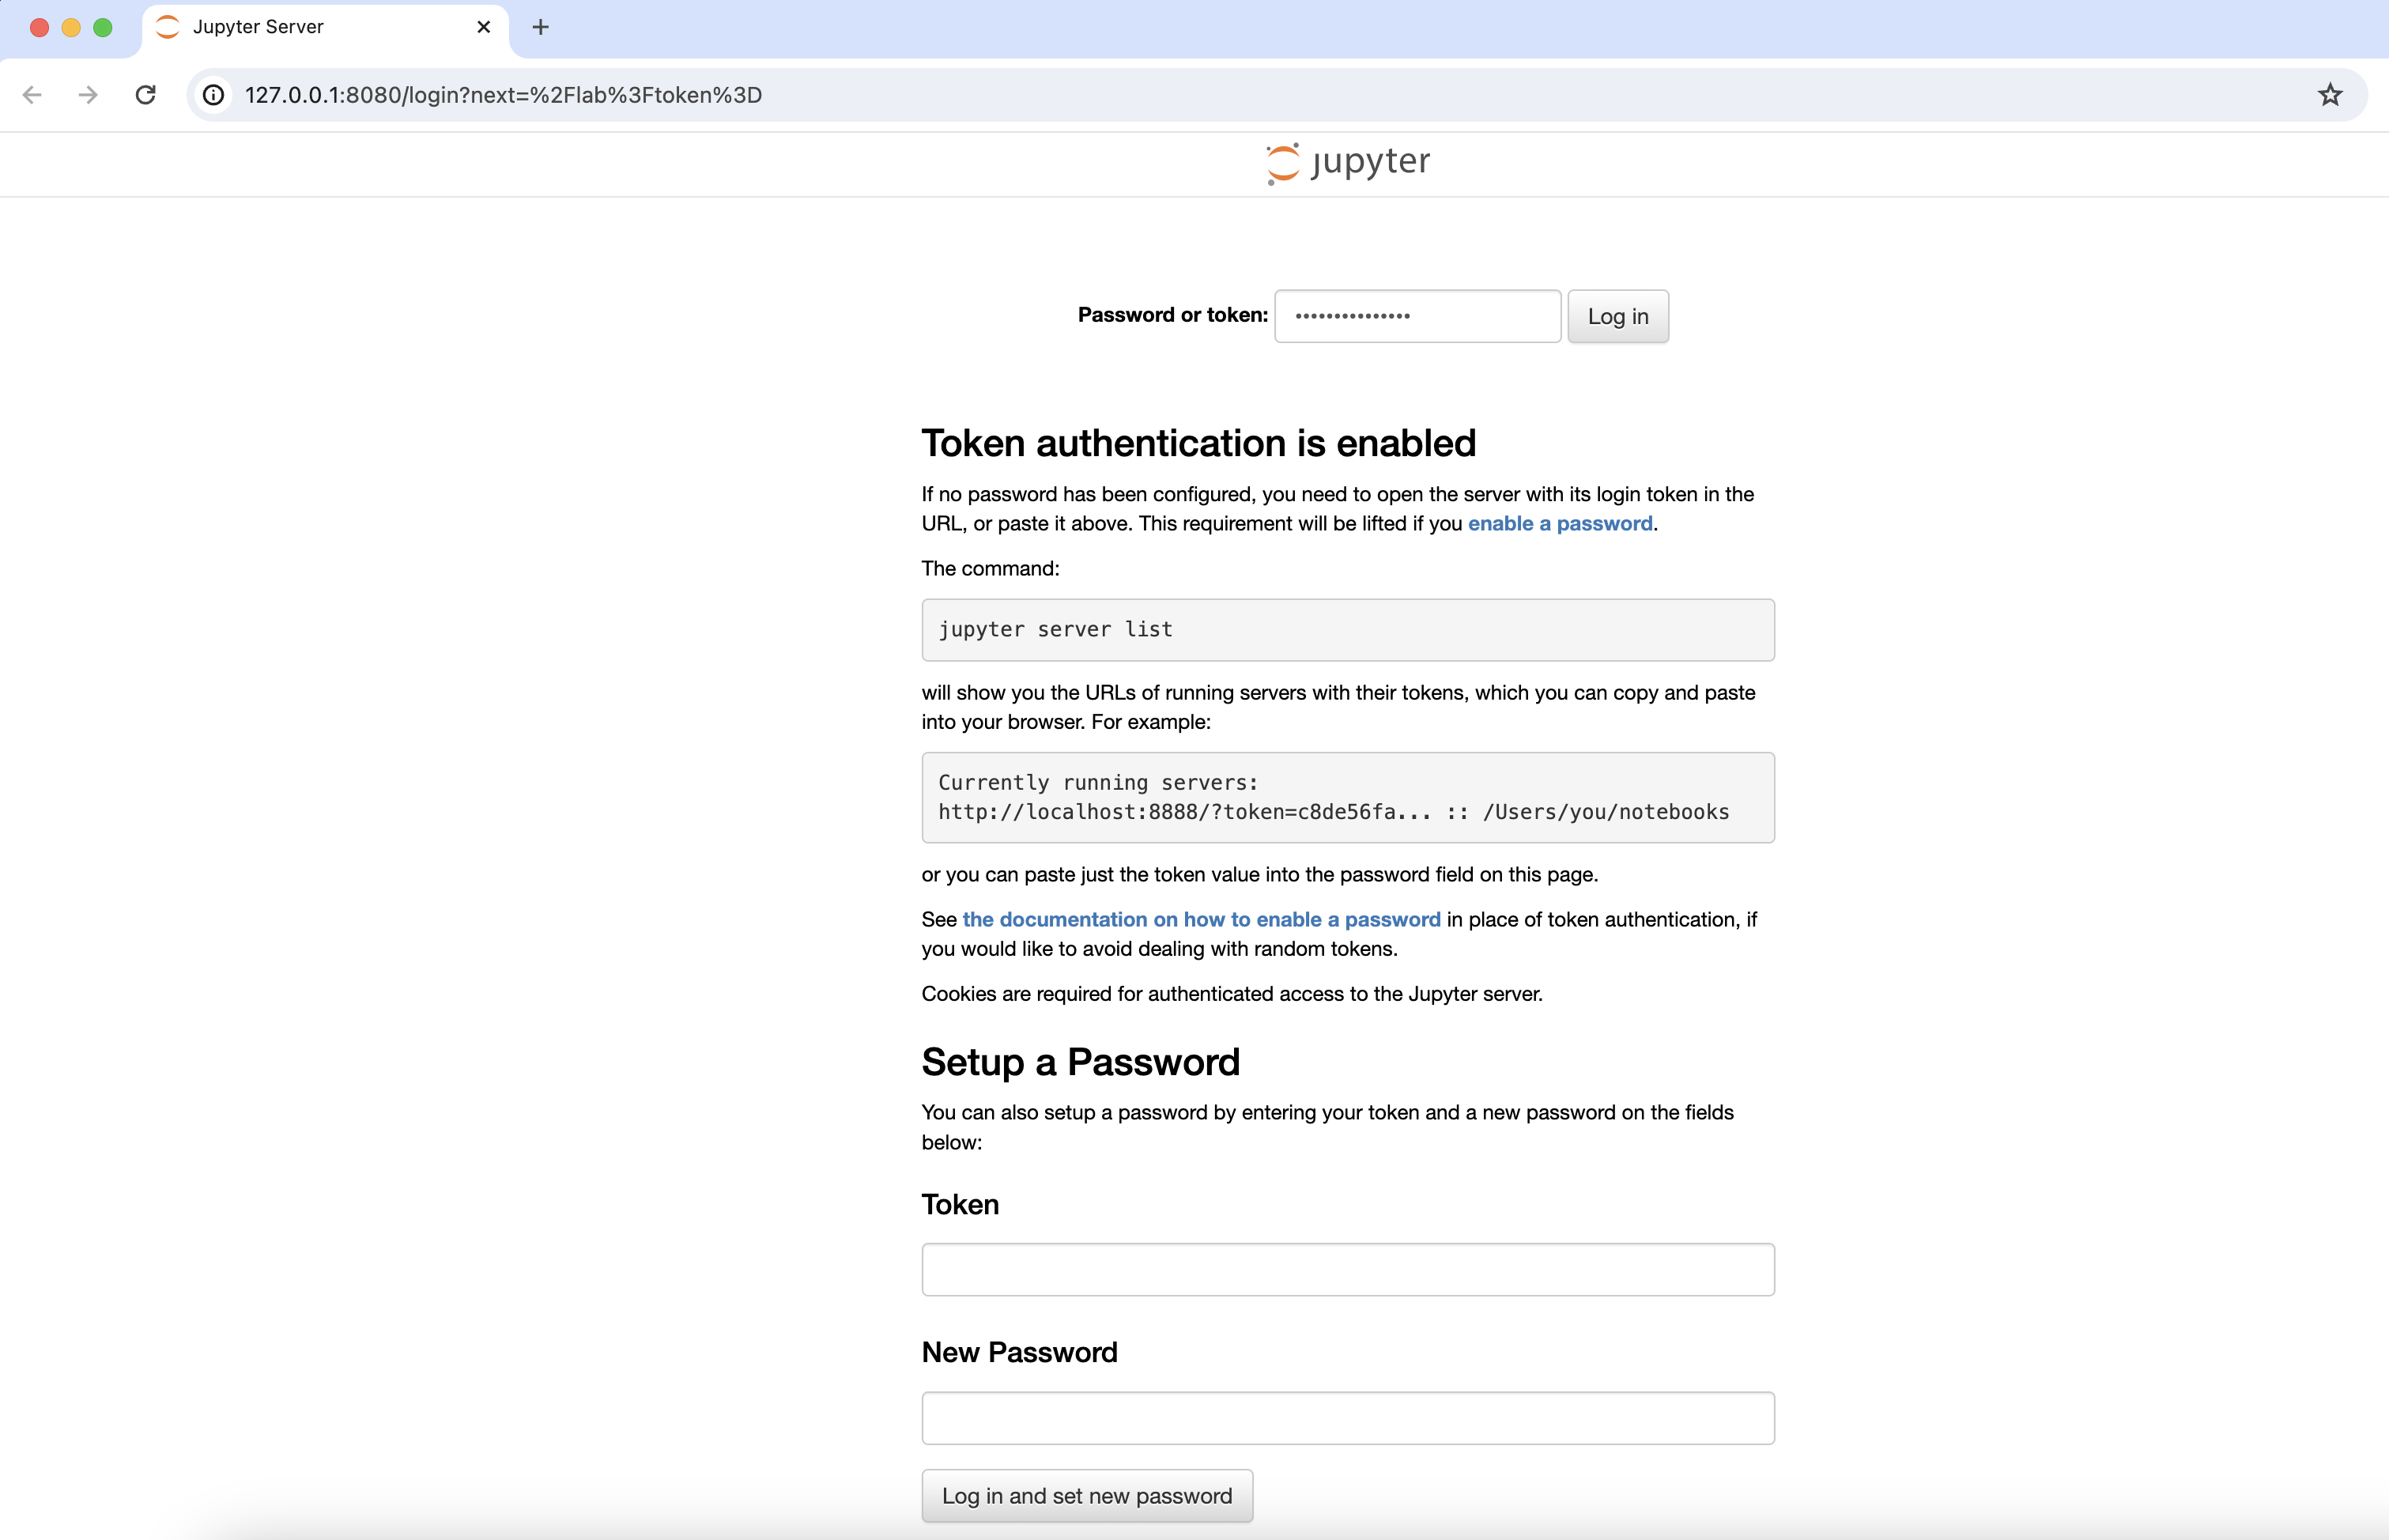View site information icon in address bar

(214, 95)
